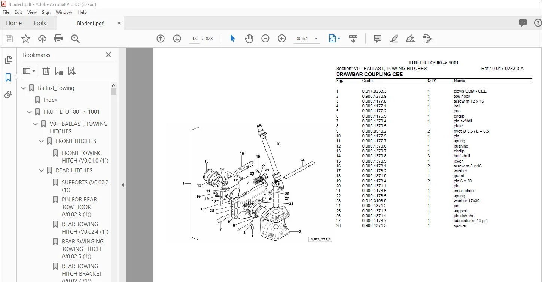The width and height of the screenshot is (542, 282).
Task: Click the Ref.: 0.017.0233.3.A text
Action: coord(502,69)
